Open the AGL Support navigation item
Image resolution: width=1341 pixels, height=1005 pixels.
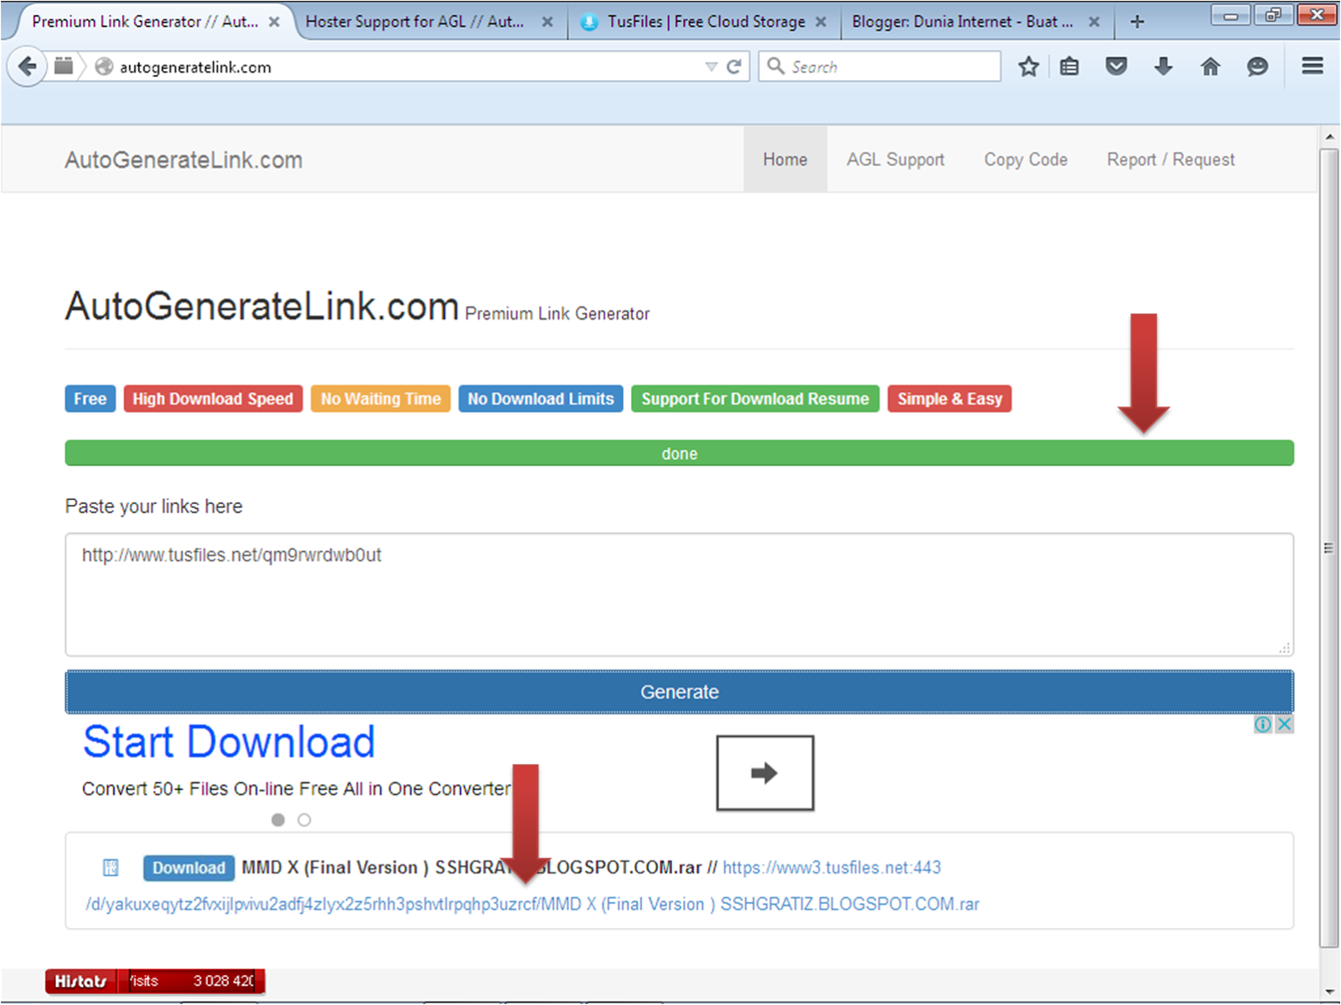point(895,159)
